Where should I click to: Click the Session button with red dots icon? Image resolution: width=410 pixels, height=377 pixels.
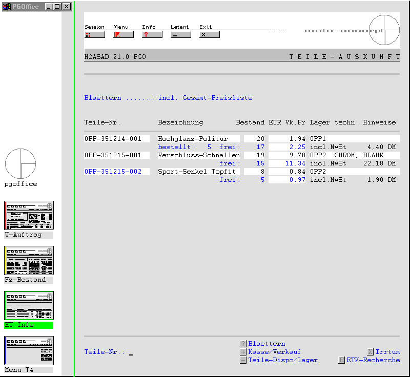click(94, 35)
